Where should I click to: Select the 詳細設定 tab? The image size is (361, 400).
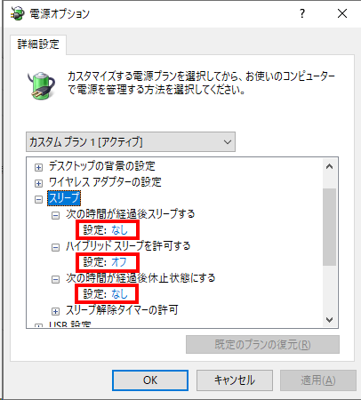tap(38, 44)
